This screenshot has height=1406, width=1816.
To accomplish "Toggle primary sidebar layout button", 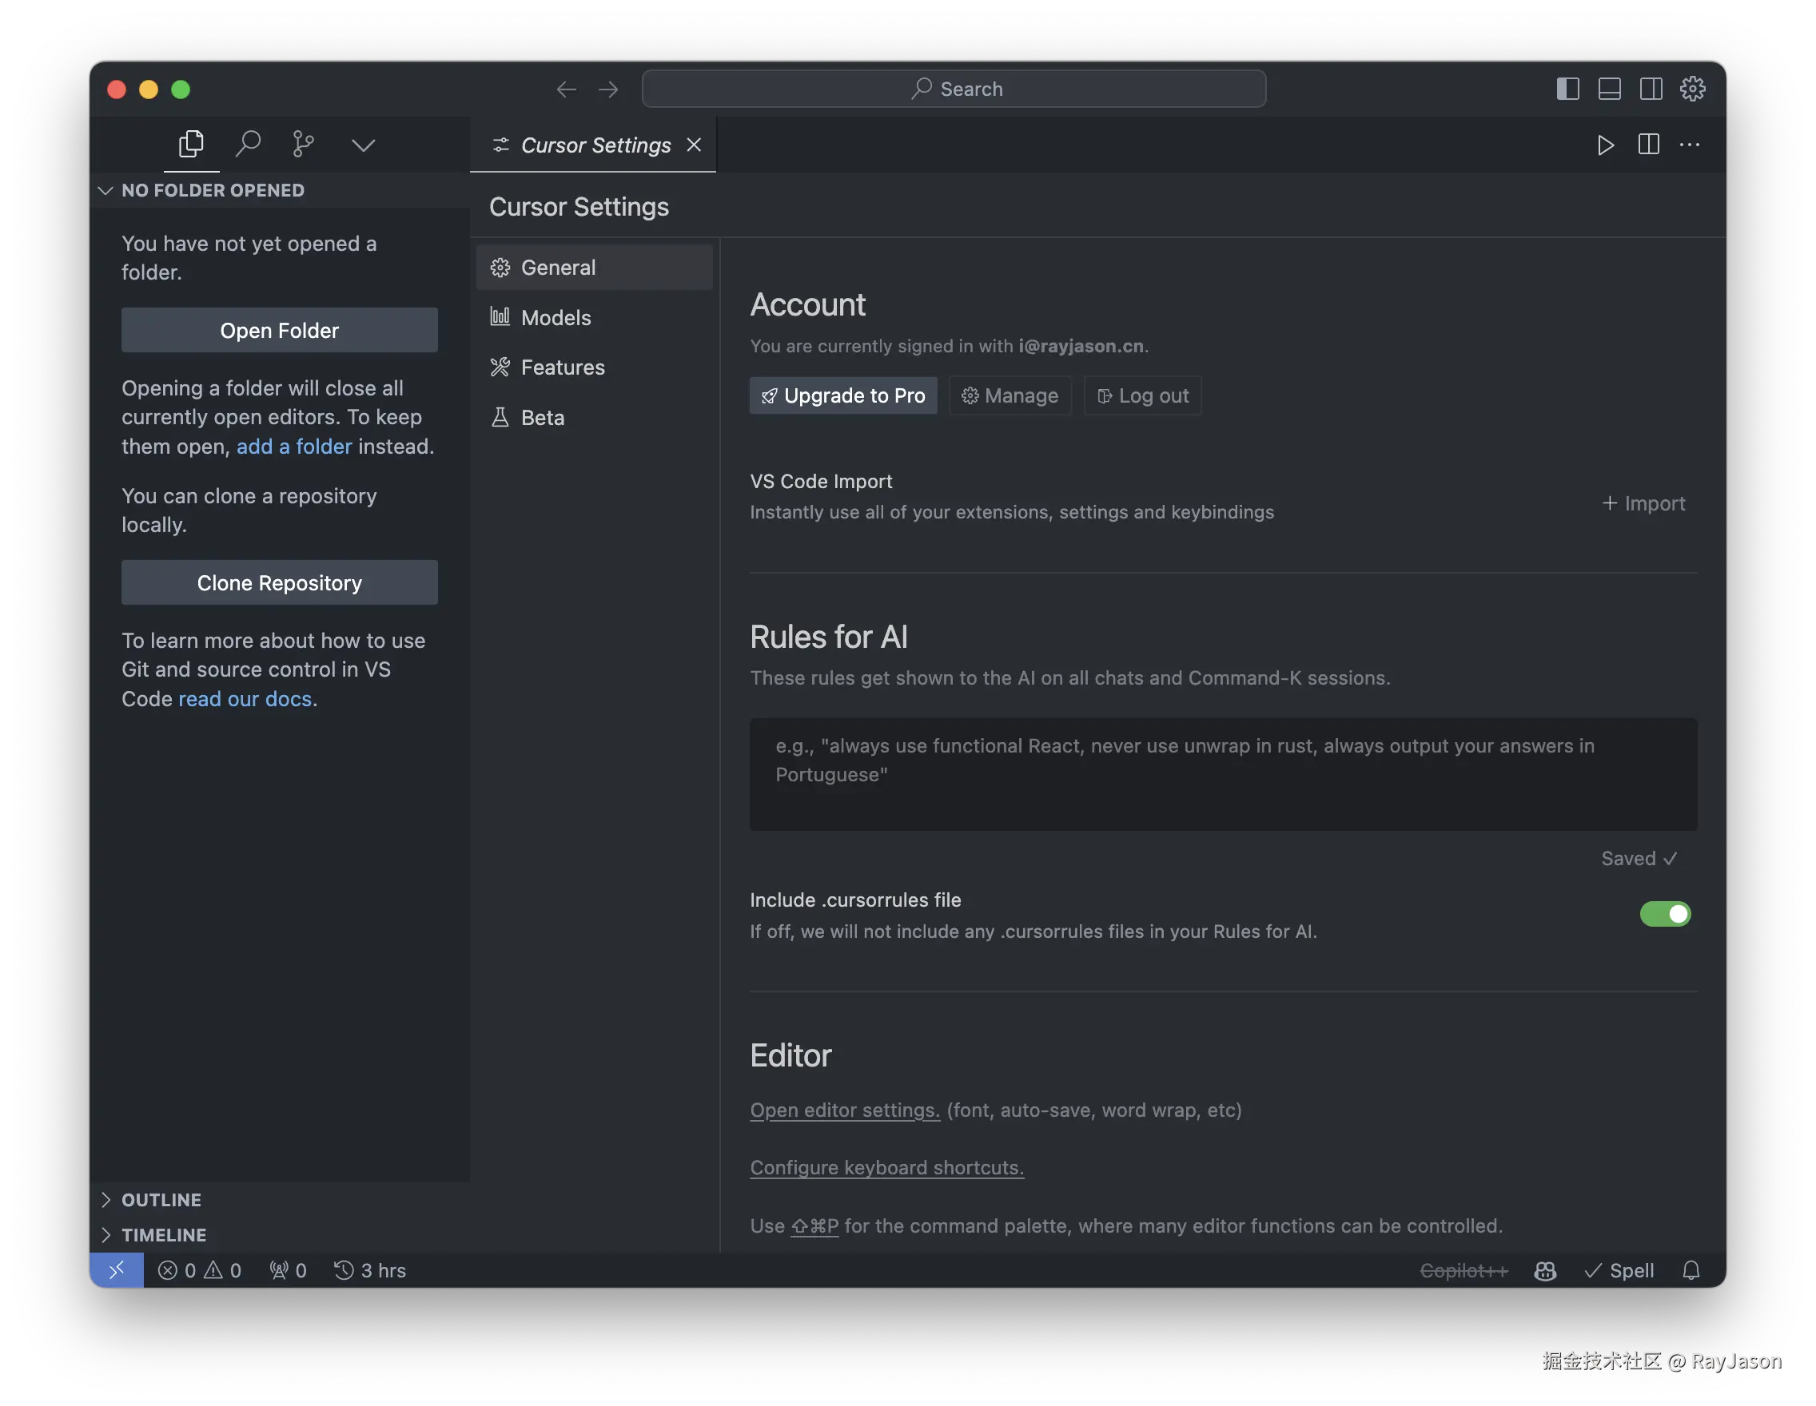I will 1567,89.
